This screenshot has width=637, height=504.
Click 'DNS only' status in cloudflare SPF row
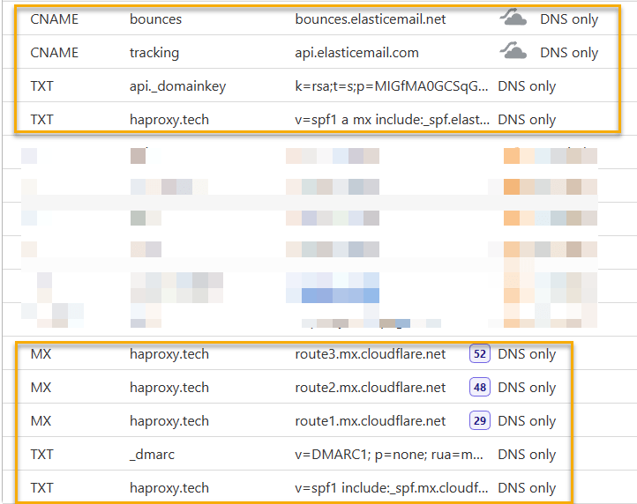(x=527, y=488)
